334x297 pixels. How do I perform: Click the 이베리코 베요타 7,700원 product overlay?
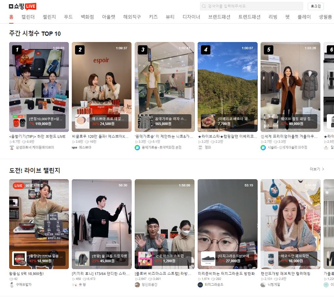point(227,121)
